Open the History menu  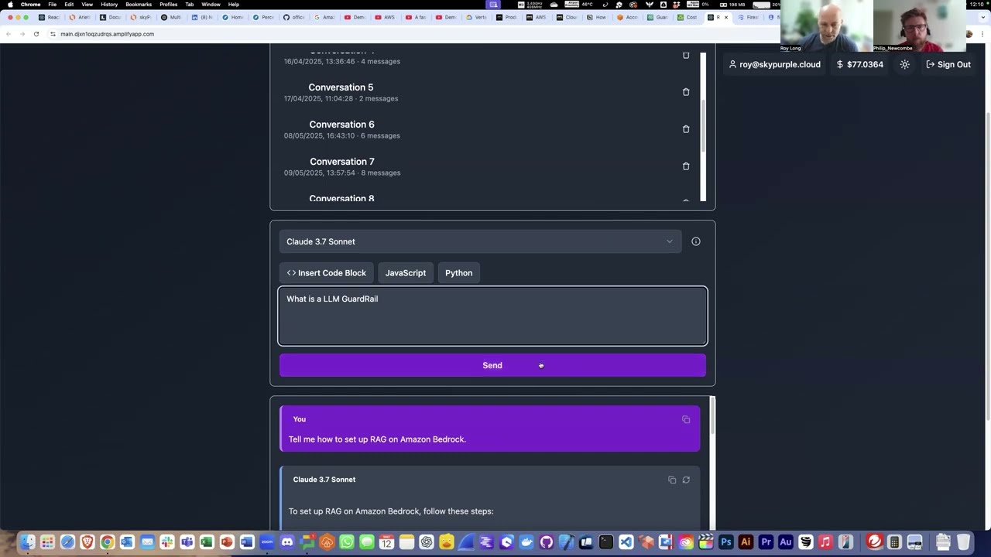[109, 5]
